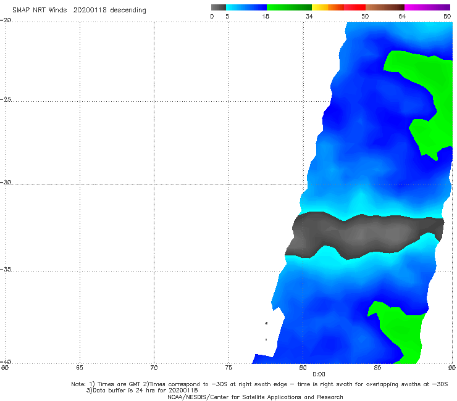Viewport: 457px width, 401px height.
Task: Click the 'Data buffer is 24 hrs' note
Action: click(142, 391)
